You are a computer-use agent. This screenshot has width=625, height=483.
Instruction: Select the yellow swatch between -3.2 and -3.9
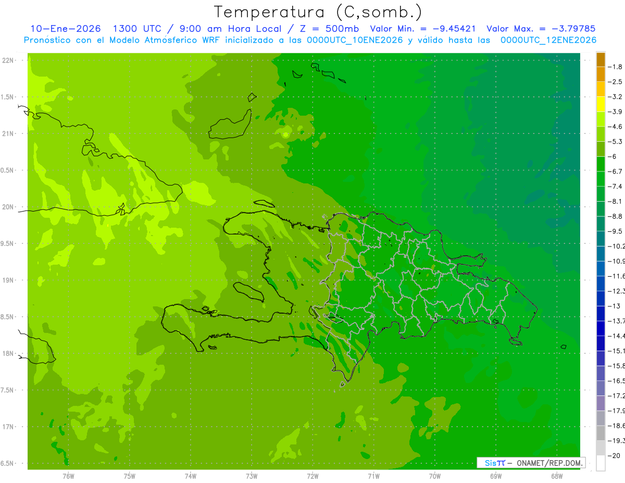[601, 104]
